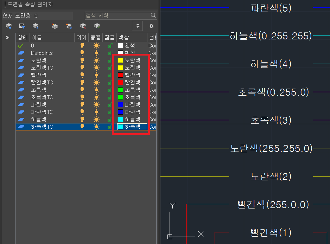Create a new layer with toolbar icon
Screen dimensions: 330x244
click(55, 26)
